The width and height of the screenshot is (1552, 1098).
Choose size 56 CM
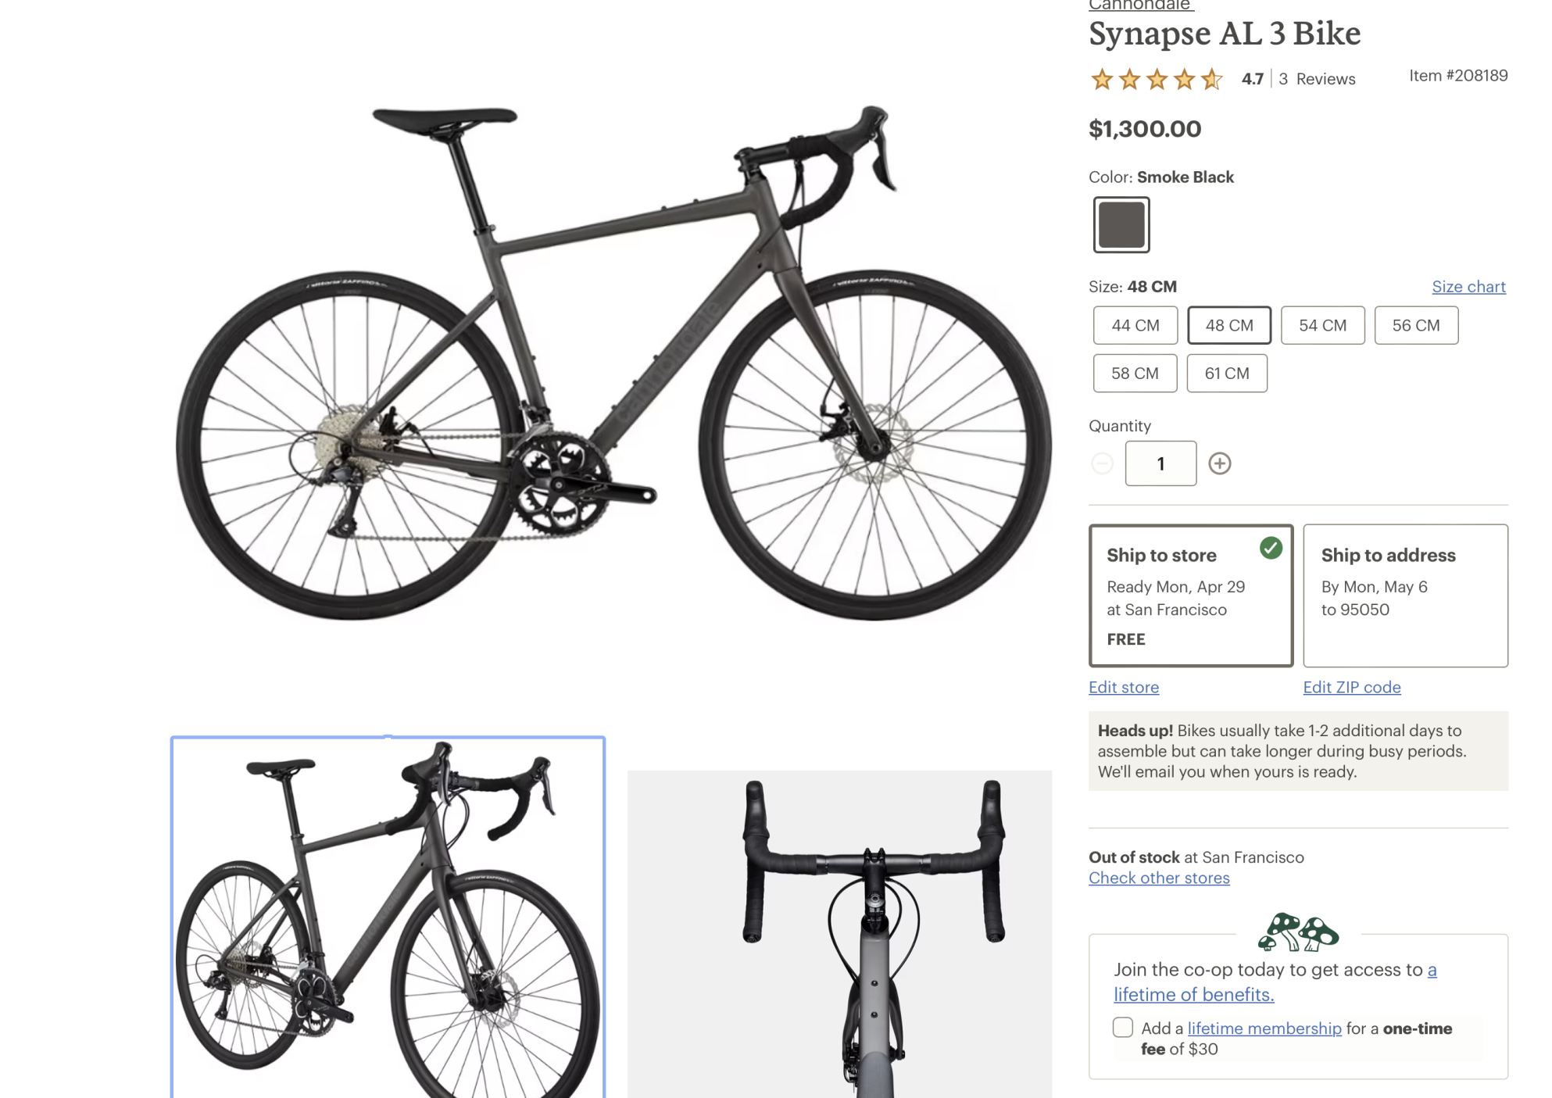point(1415,325)
